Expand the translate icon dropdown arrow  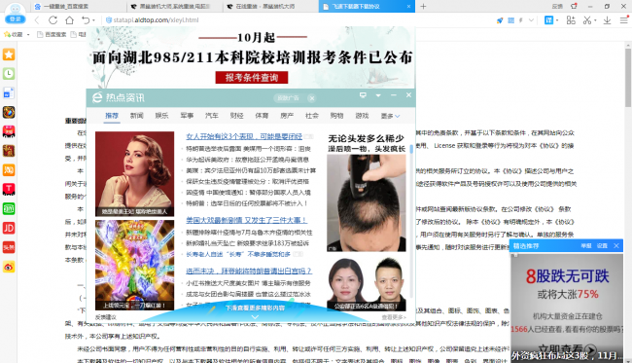(557, 20)
